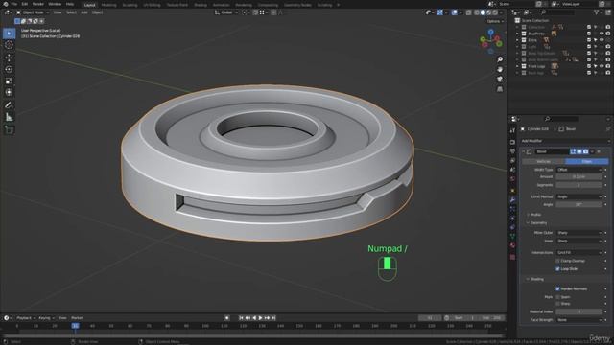The image size is (614, 345).
Task: Open the Material properties tab
Action: (512, 245)
